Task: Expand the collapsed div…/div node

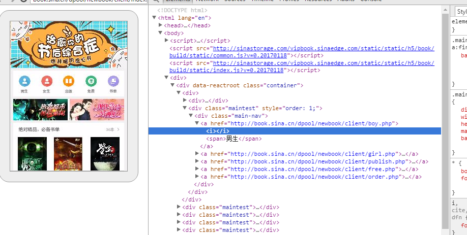Action: 185,100
